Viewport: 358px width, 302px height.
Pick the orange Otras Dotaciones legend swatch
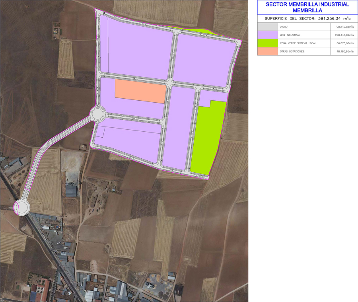pyautogui.click(x=267, y=51)
